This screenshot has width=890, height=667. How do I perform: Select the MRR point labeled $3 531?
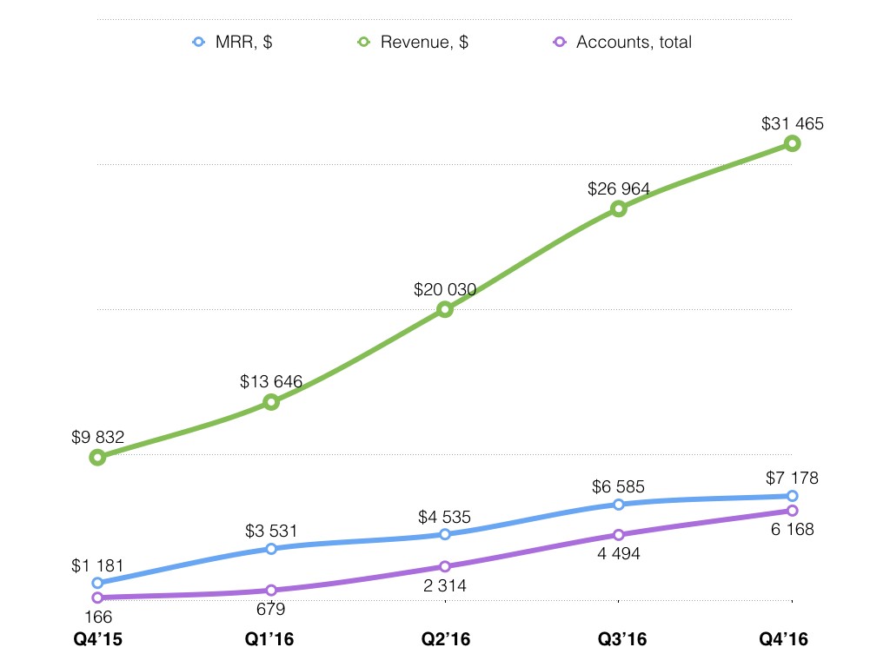click(271, 549)
